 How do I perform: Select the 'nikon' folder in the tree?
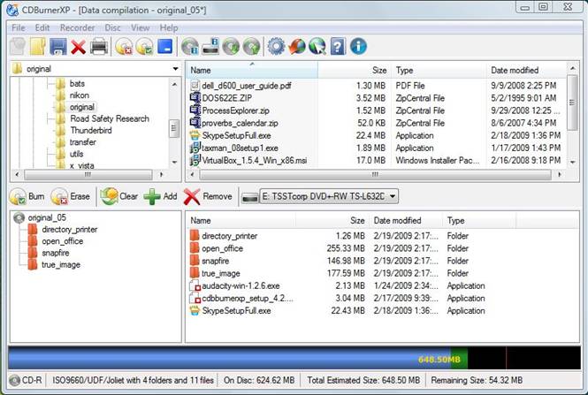point(79,95)
